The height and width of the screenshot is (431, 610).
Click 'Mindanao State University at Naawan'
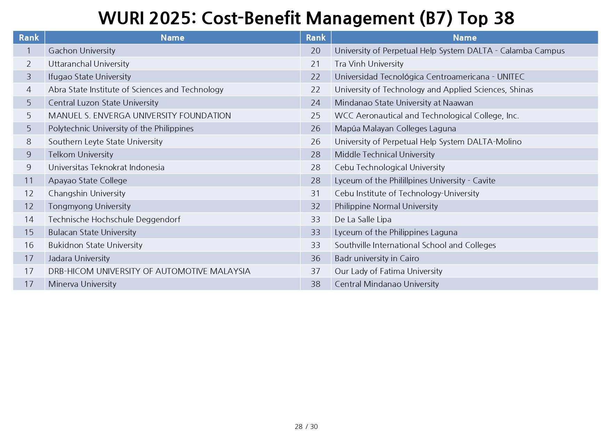pos(404,103)
